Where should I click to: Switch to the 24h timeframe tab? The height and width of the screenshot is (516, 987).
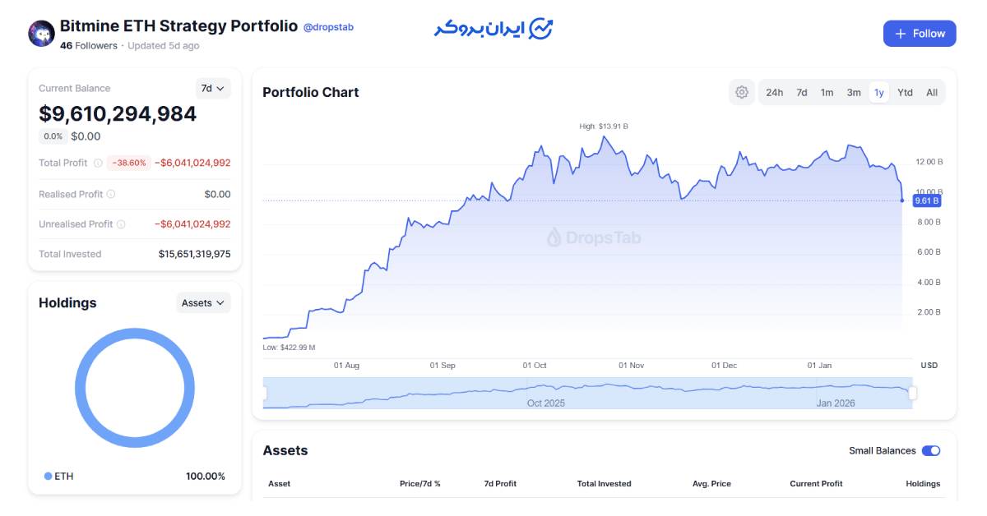(x=775, y=92)
